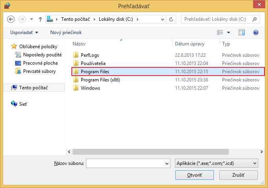
Task: Open file type dropdown Aplikácie (*.exe;*.com;*.icd)
Action: 216,163
